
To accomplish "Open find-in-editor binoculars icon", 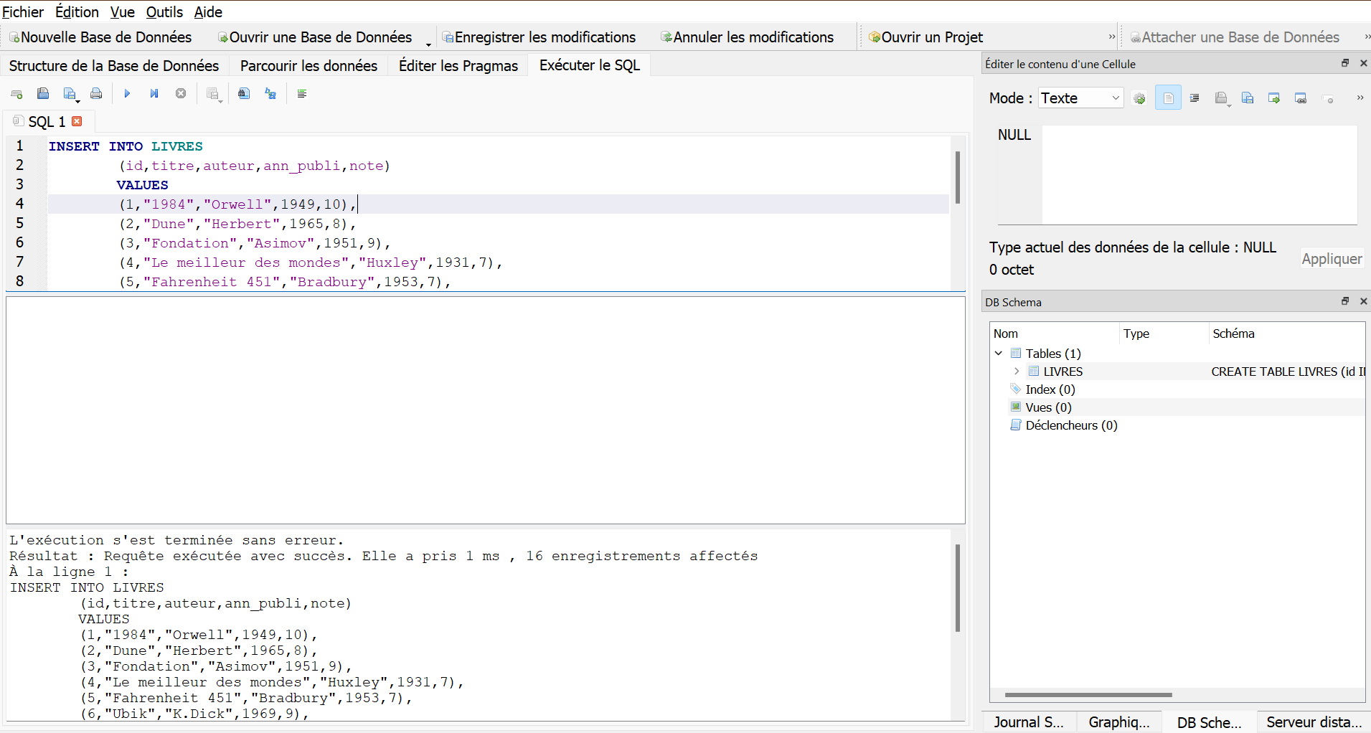I will [244, 94].
